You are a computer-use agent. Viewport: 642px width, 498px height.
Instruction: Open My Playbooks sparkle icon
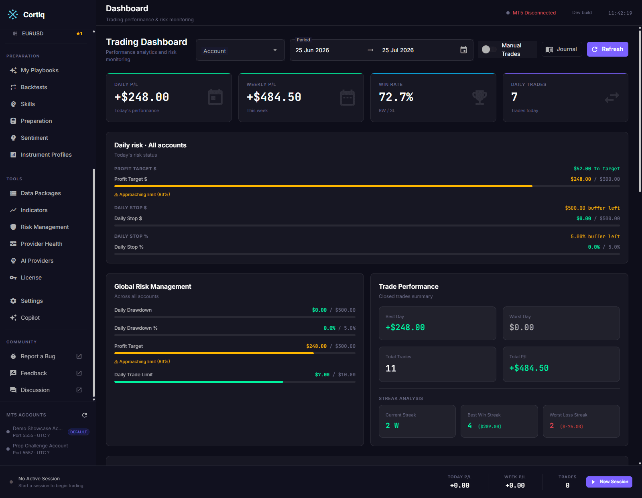coord(13,70)
